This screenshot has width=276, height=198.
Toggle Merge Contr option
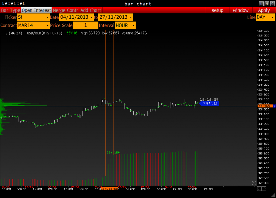[66, 10]
